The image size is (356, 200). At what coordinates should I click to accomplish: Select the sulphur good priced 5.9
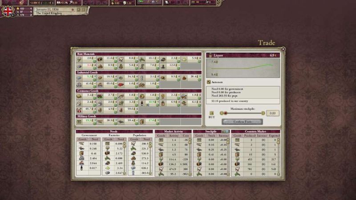coord(191,60)
